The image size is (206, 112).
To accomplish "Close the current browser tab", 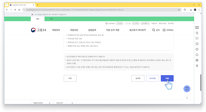I will coord(34,5).
